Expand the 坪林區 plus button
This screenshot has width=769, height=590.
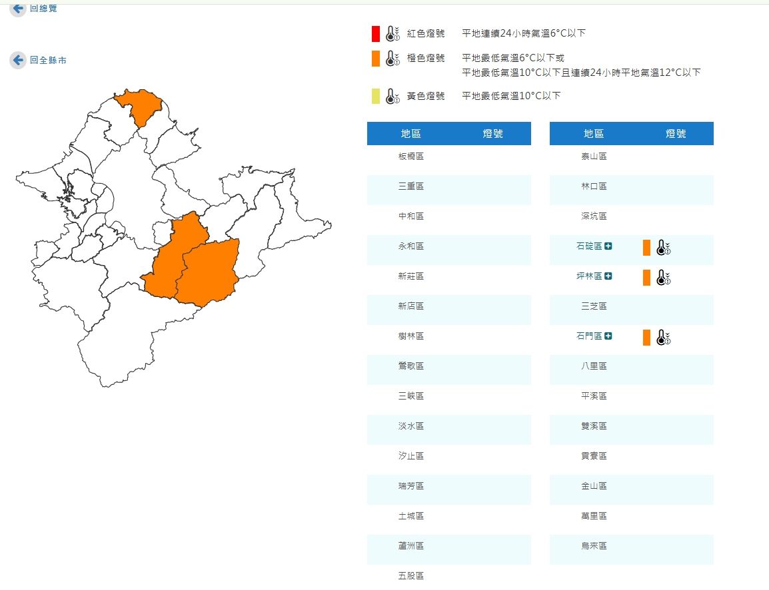click(608, 276)
